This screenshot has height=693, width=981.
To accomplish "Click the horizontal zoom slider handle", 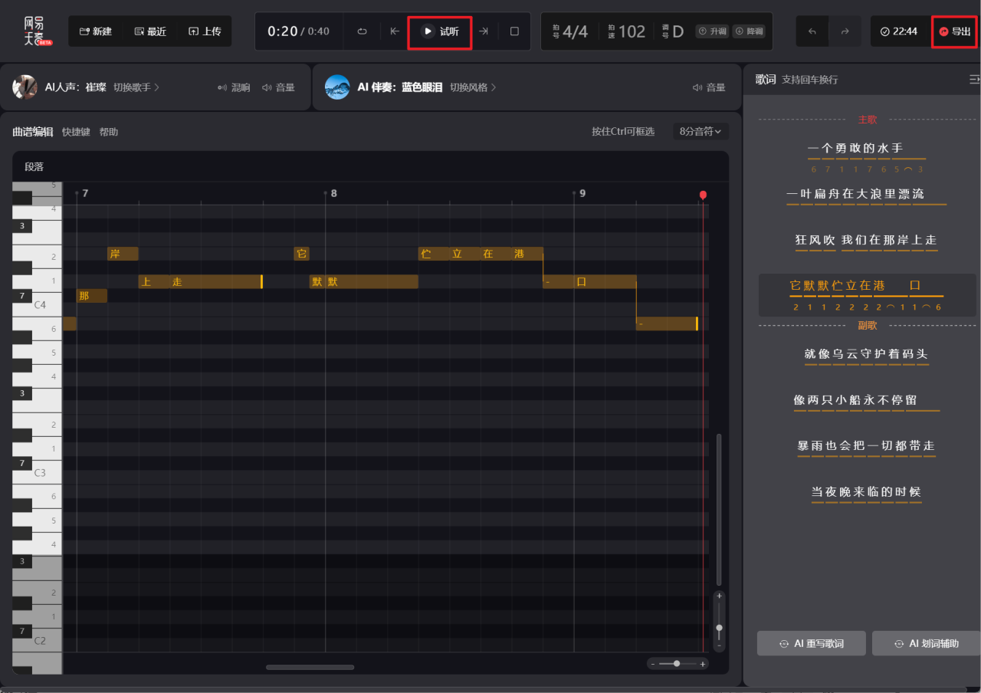I will coord(677,664).
